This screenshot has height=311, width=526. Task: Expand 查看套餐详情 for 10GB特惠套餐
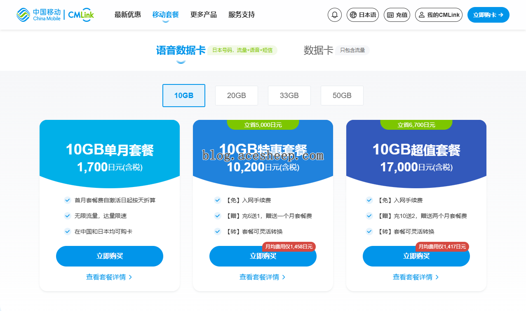pos(263,277)
